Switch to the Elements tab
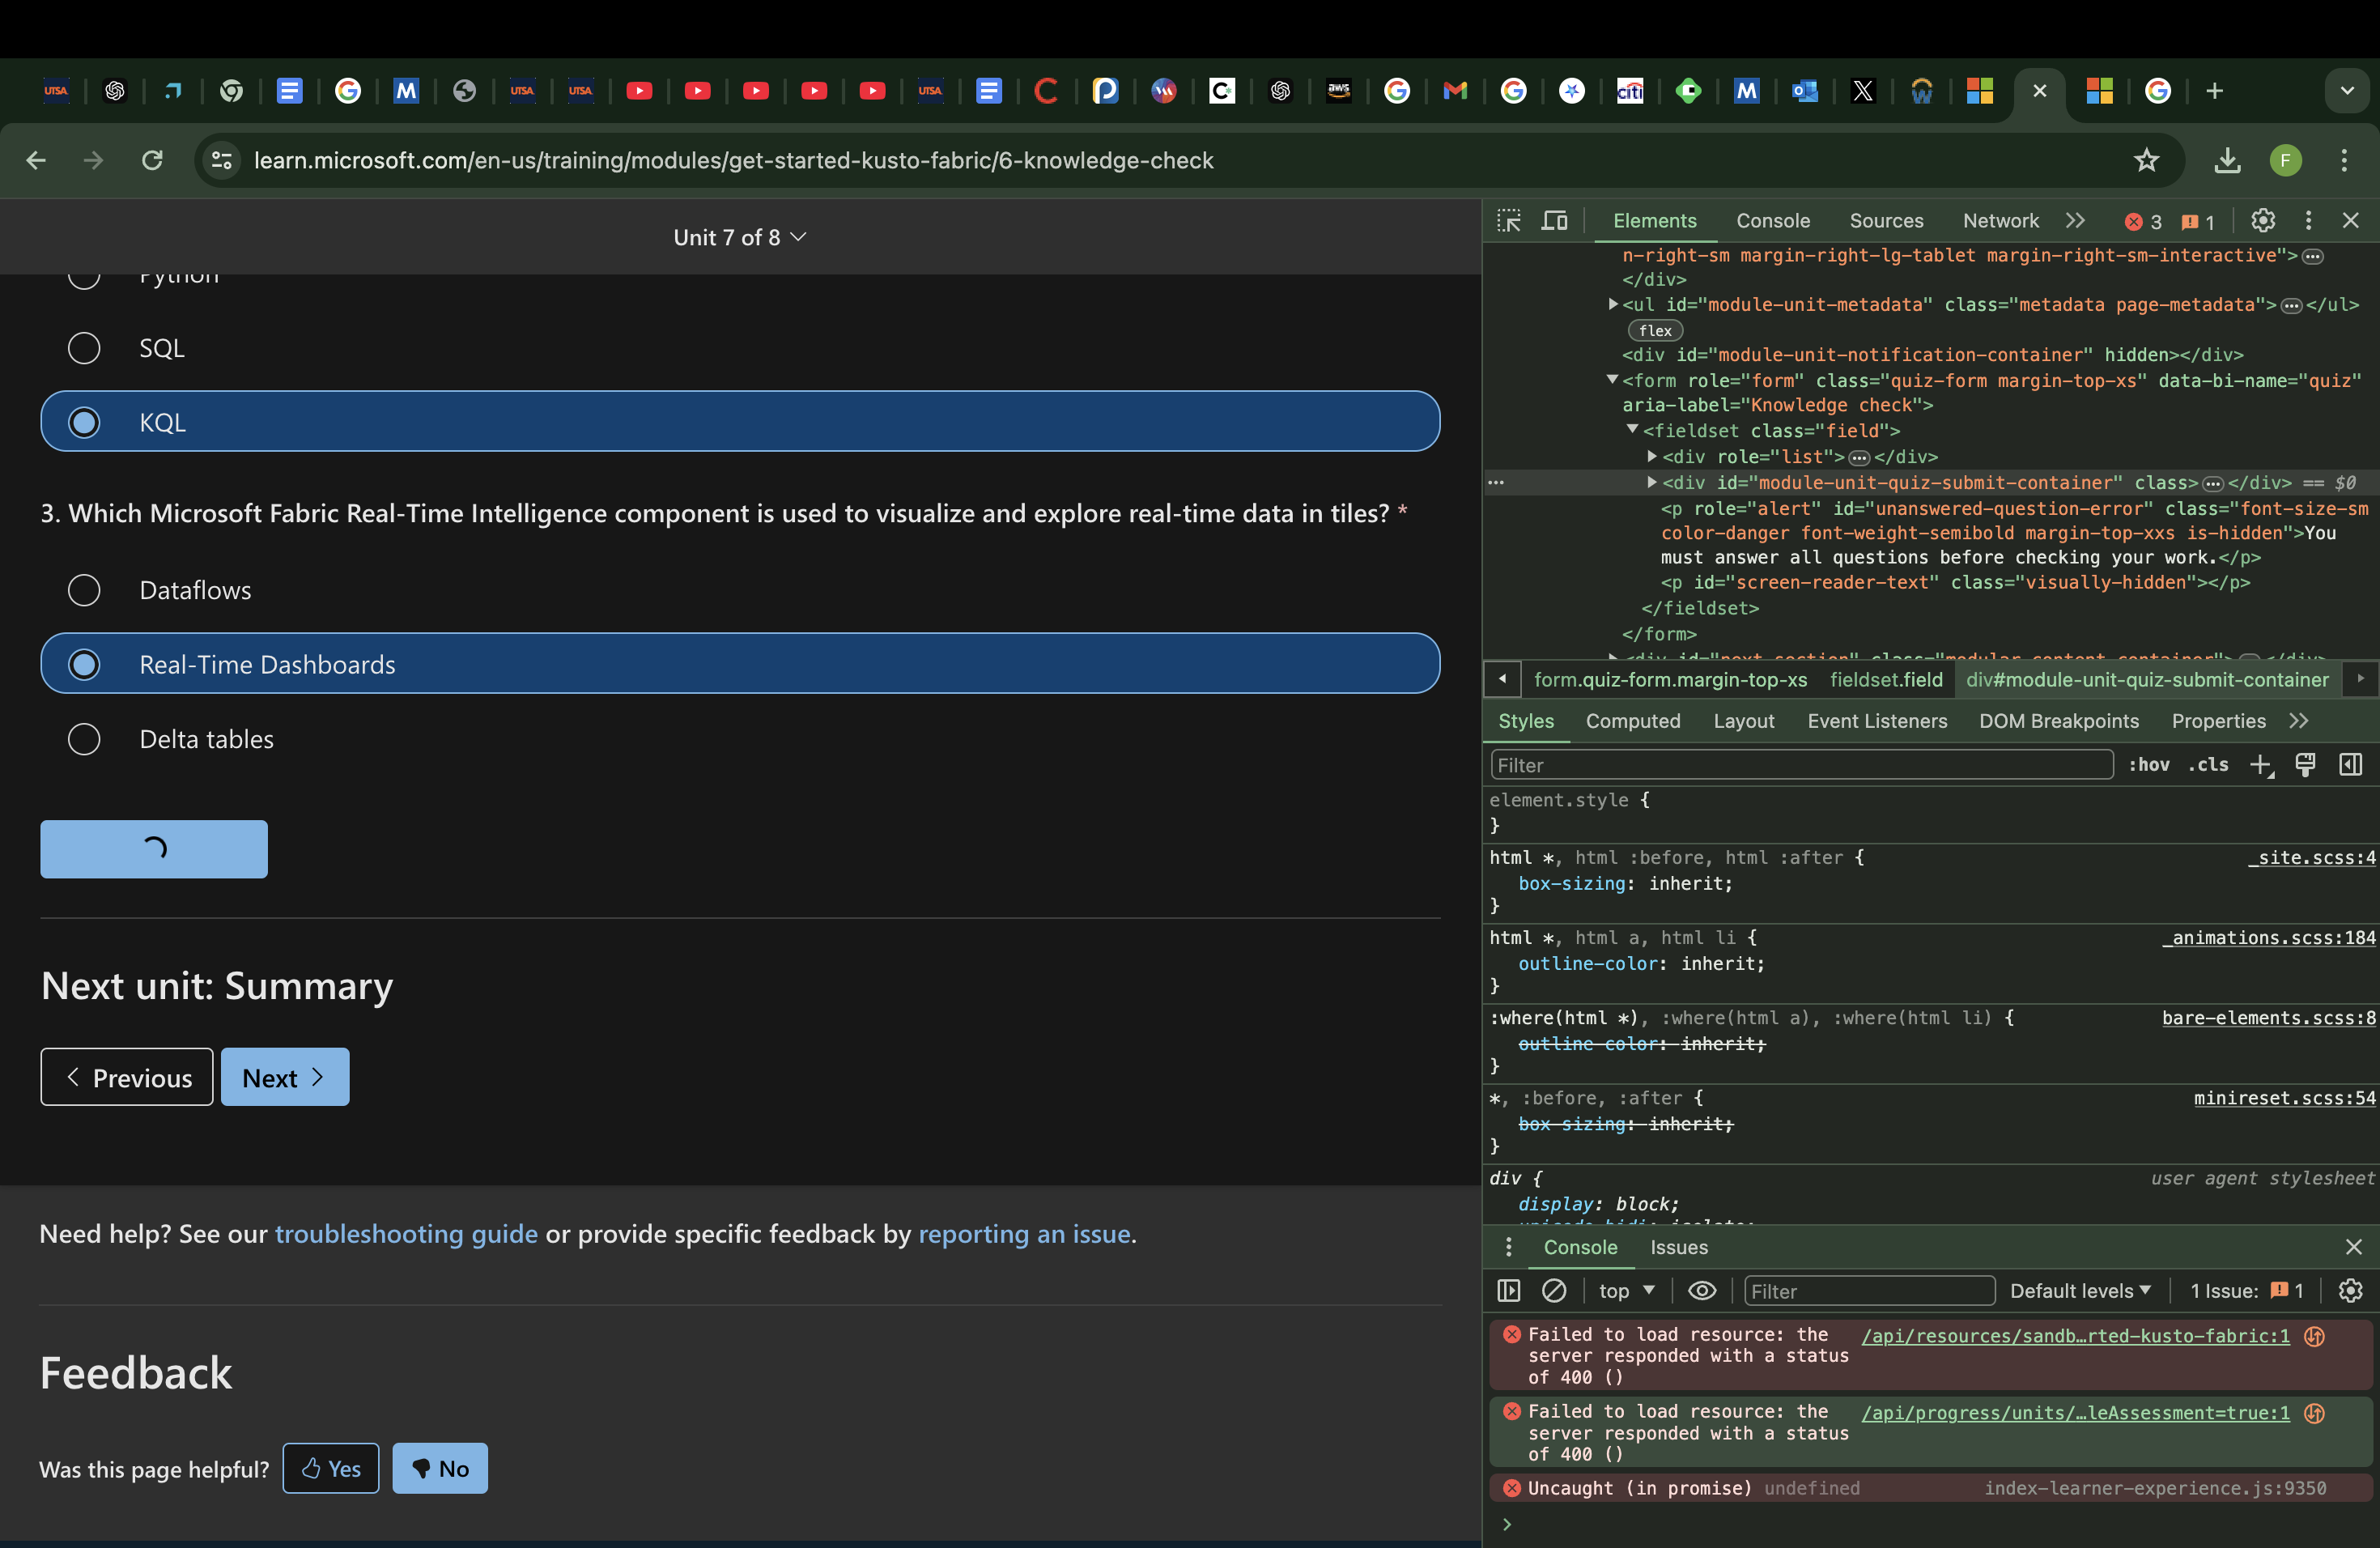This screenshot has width=2380, height=1548. click(x=1654, y=220)
